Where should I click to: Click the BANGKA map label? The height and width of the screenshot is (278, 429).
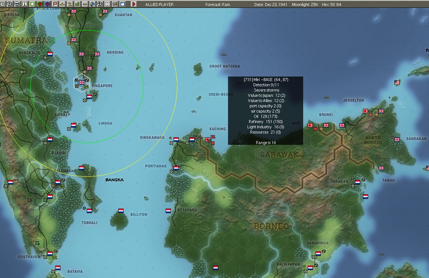click(x=114, y=180)
